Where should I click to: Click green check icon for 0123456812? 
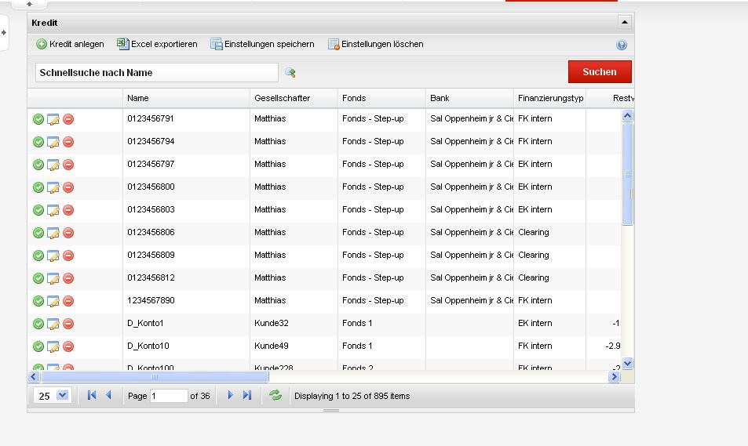[38, 278]
